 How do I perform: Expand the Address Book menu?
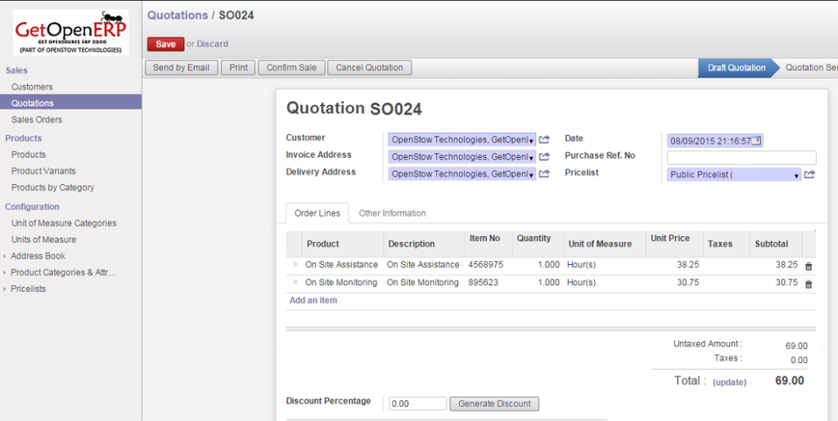38,256
